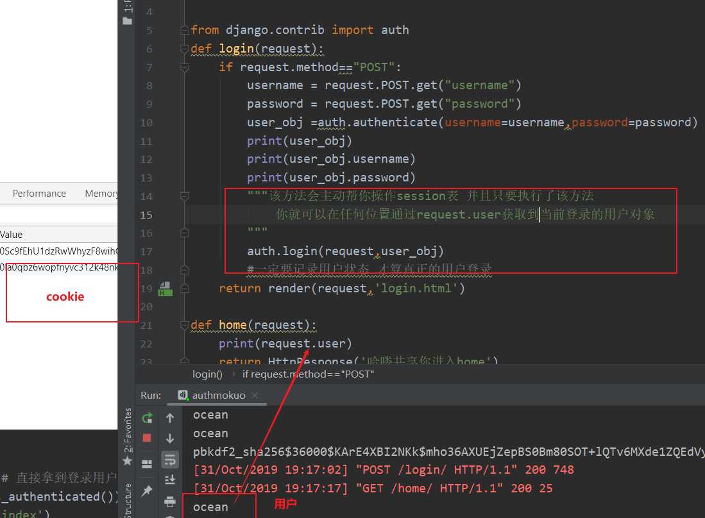Click the Restore Layout icon in Run panel
The image size is (705, 518).
click(x=147, y=463)
